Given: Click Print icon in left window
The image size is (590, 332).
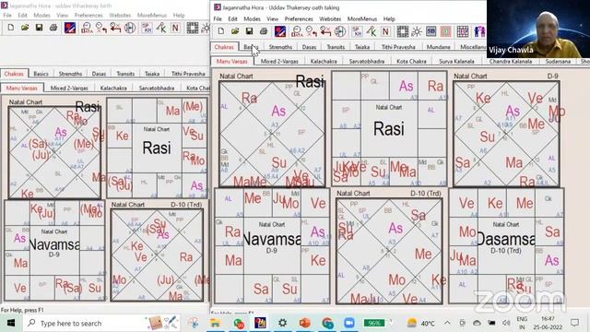Looking at the screenshot, I should 53,28.
